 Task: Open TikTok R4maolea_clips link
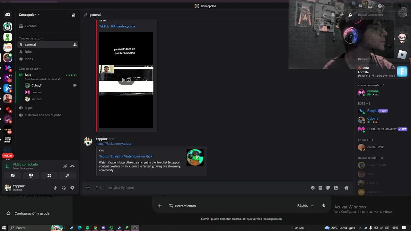point(117,26)
